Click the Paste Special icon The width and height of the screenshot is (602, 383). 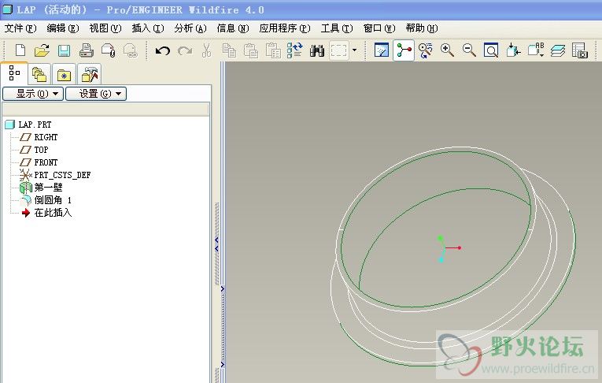click(273, 50)
